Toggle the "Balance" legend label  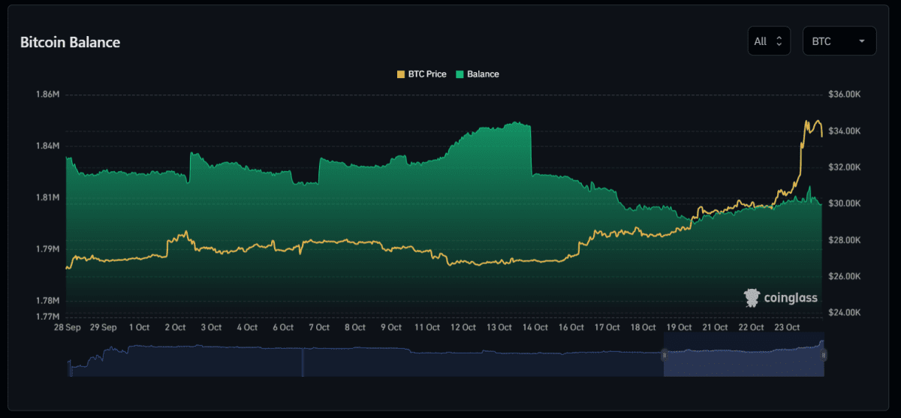click(483, 74)
